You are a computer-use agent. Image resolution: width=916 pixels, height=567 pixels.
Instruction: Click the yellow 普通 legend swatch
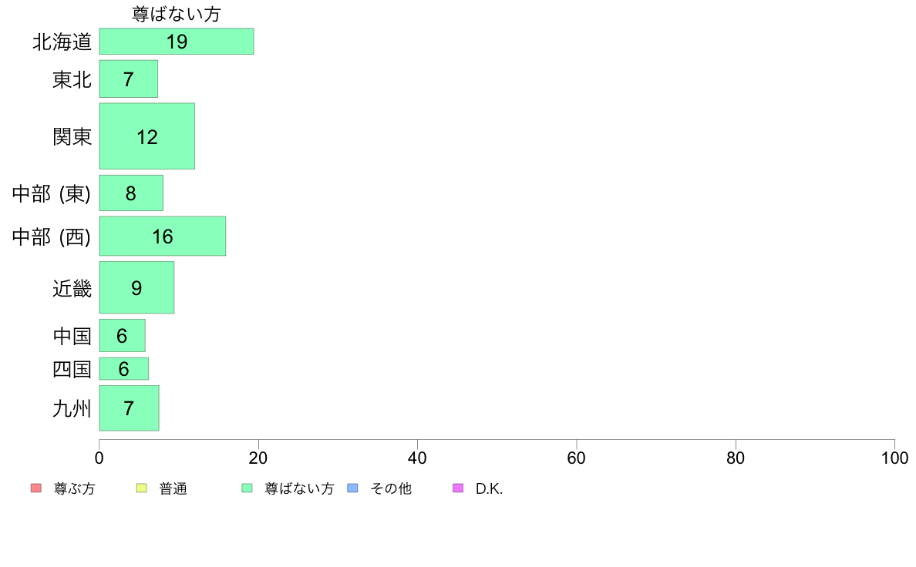pos(141,488)
